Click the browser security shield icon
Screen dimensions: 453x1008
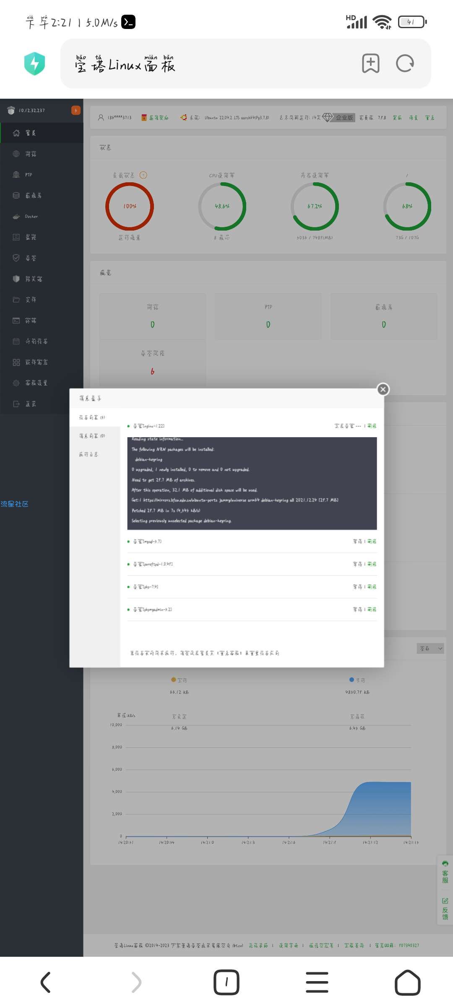pyautogui.click(x=35, y=63)
